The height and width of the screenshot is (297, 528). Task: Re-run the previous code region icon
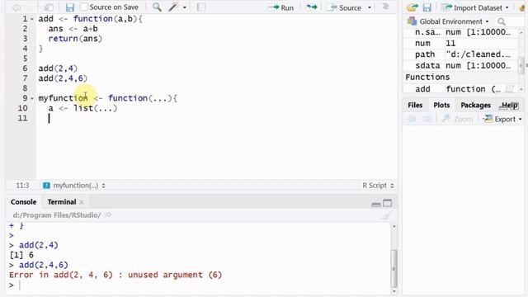[312, 7]
